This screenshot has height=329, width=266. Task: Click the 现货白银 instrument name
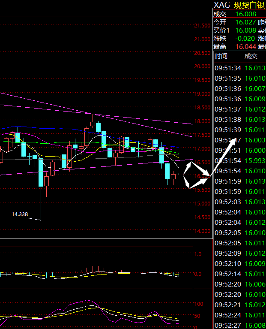250,5
